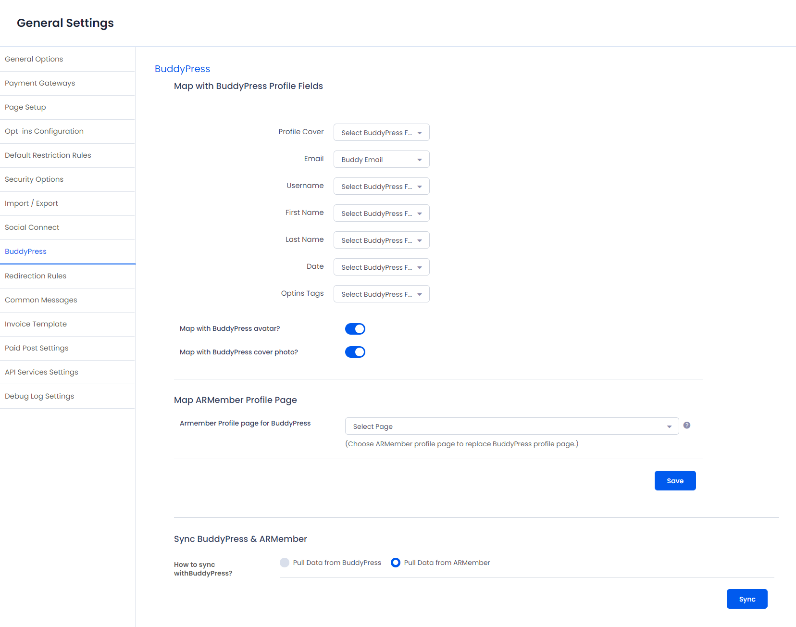Click the Sync button

click(747, 599)
